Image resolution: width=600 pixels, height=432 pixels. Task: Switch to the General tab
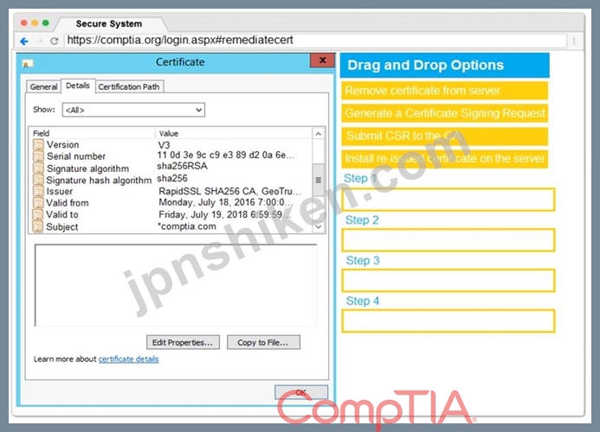click(43, 86)
